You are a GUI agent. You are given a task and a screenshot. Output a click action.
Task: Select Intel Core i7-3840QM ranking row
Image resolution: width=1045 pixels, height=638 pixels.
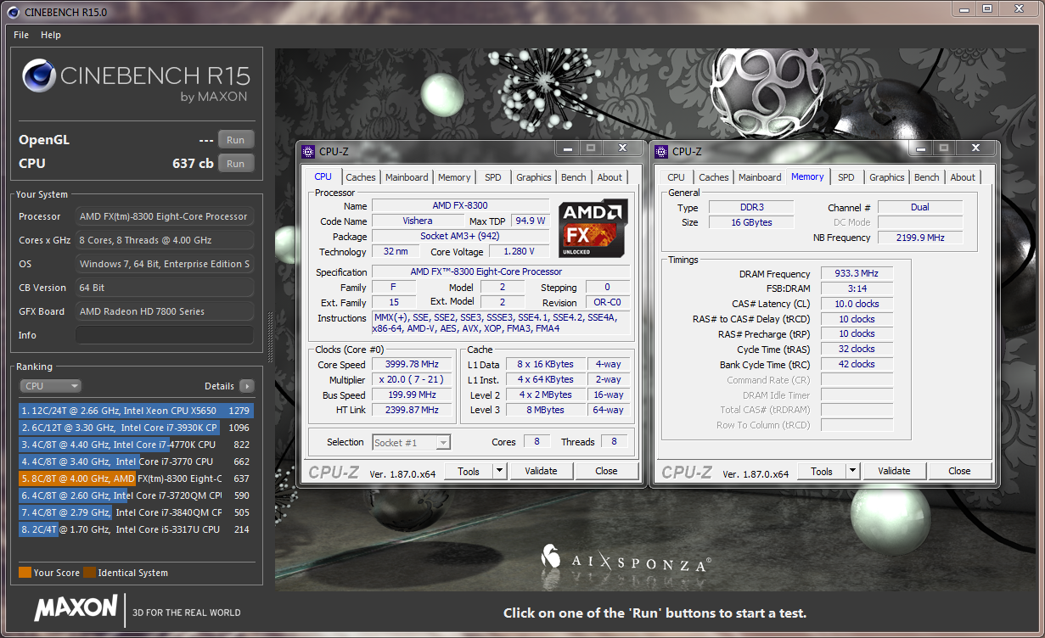[136, 512]
